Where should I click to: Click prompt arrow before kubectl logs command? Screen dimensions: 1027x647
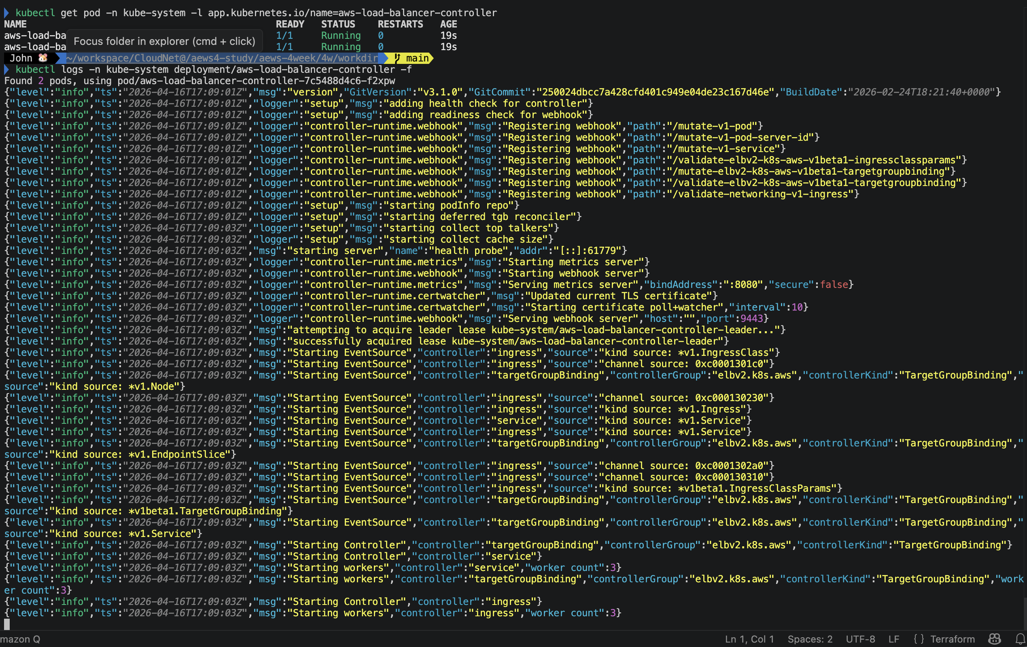(x=6, y=70)
